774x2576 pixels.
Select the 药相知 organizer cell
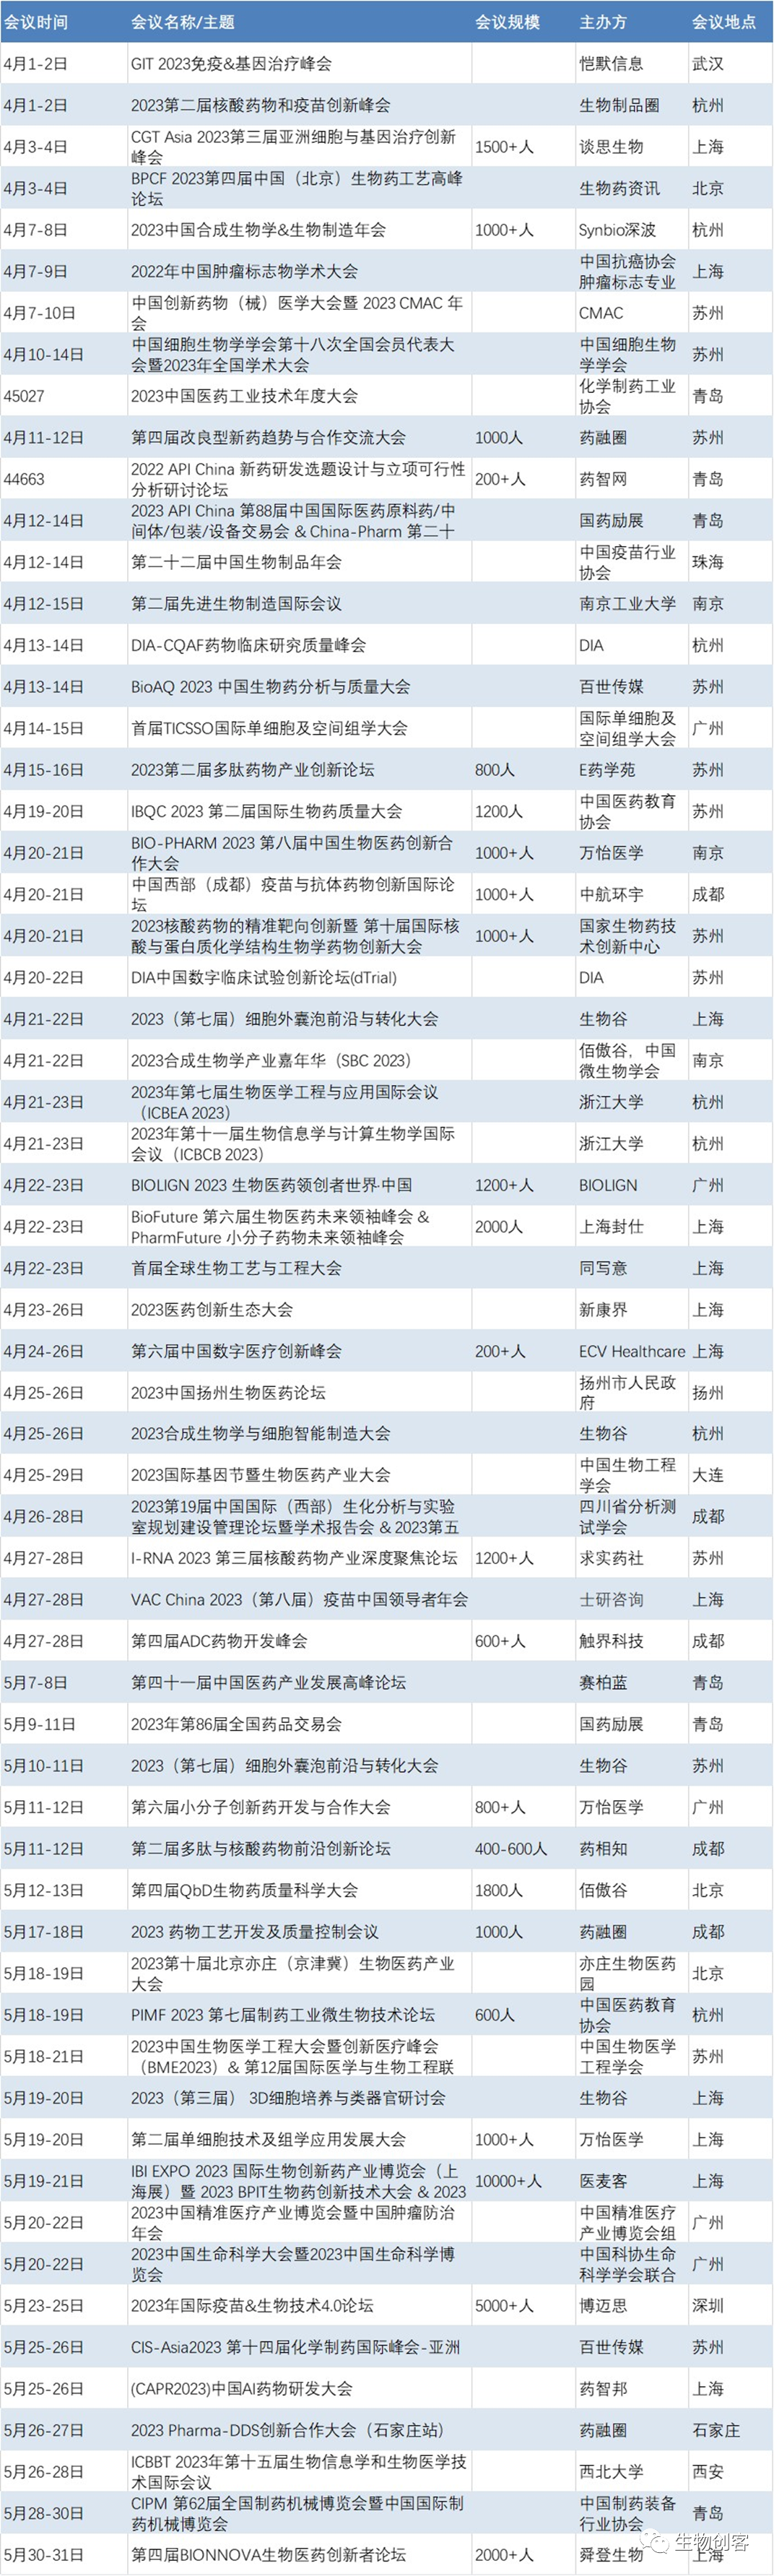point(603,1849)
